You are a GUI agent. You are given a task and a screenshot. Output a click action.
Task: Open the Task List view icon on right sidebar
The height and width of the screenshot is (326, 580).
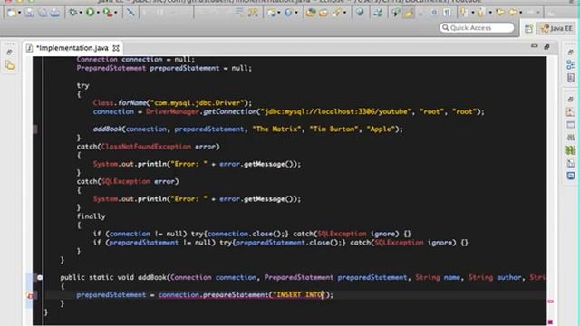571,78
